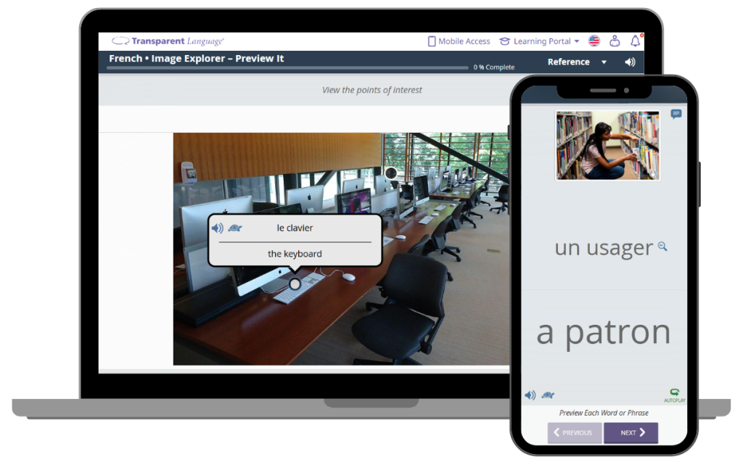Enable AUTOPLAY on the phone screen
This screenshot has width=743, height=462.
point(674,394)
